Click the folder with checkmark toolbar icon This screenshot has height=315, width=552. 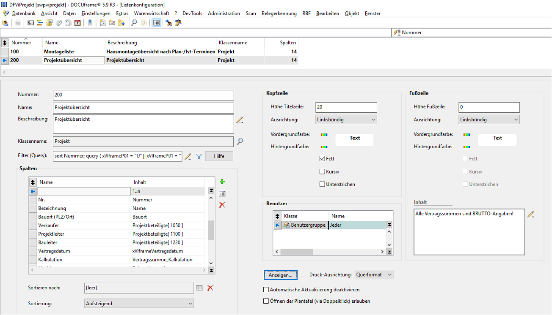(50, 23)
